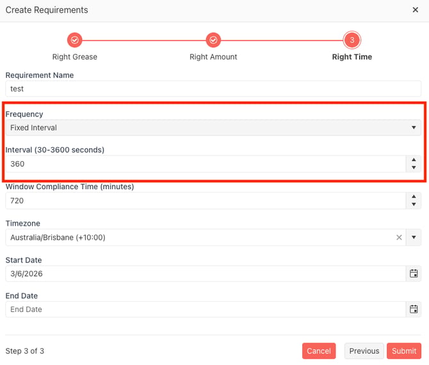Image resolution: width=429 pixels, height=365 pixels.
Task: Focus the Start Date field
Action: (x=206, y=274)
